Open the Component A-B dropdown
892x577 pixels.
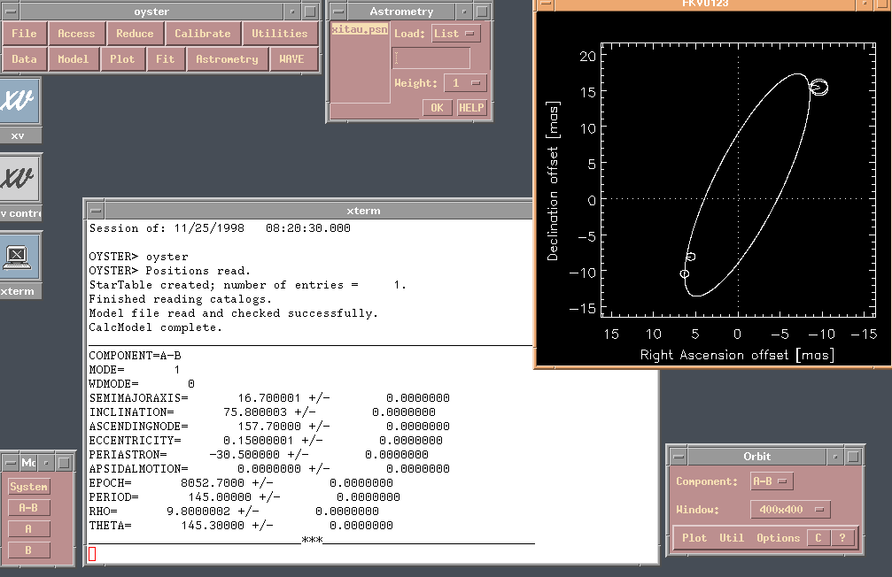point(772,481)
